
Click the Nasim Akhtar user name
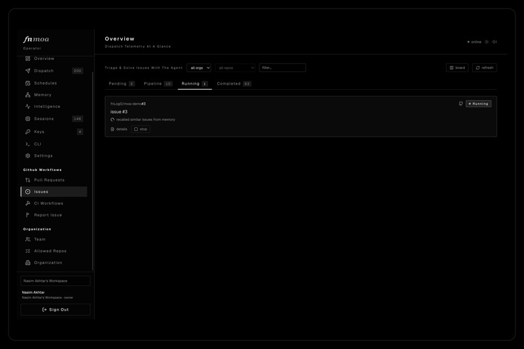33,292
